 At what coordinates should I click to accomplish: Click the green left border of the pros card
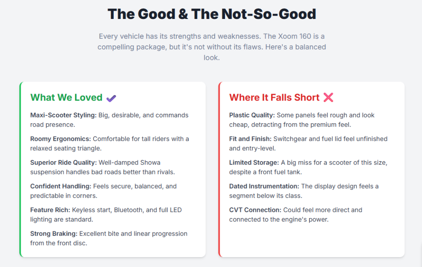click(20, 169)
